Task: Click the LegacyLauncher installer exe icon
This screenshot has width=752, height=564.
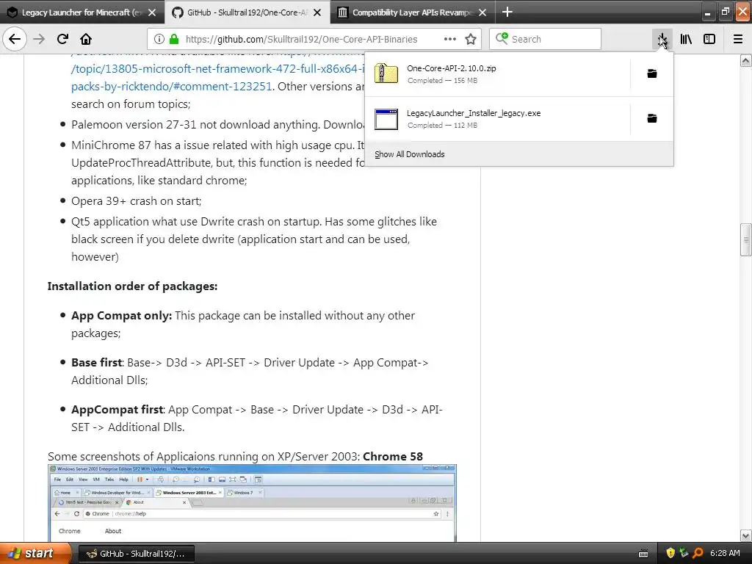Action: click(x=386, y=119)
